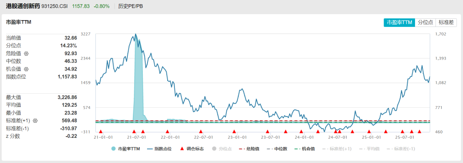
Task: Click the 当前值 value 32.66
Action: coord(71,38)
